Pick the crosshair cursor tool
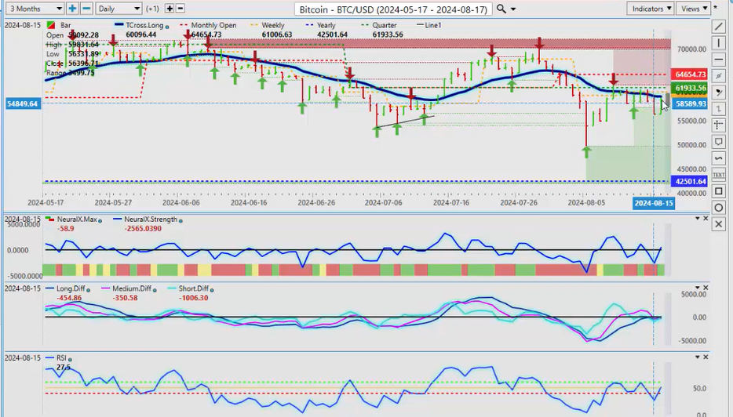733x417 pixels. click(x=719, y=125)
